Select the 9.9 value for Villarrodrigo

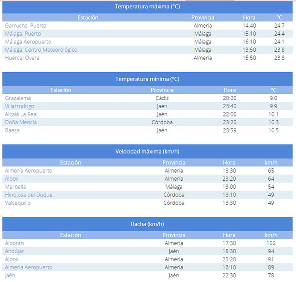(x=273, y=106)
